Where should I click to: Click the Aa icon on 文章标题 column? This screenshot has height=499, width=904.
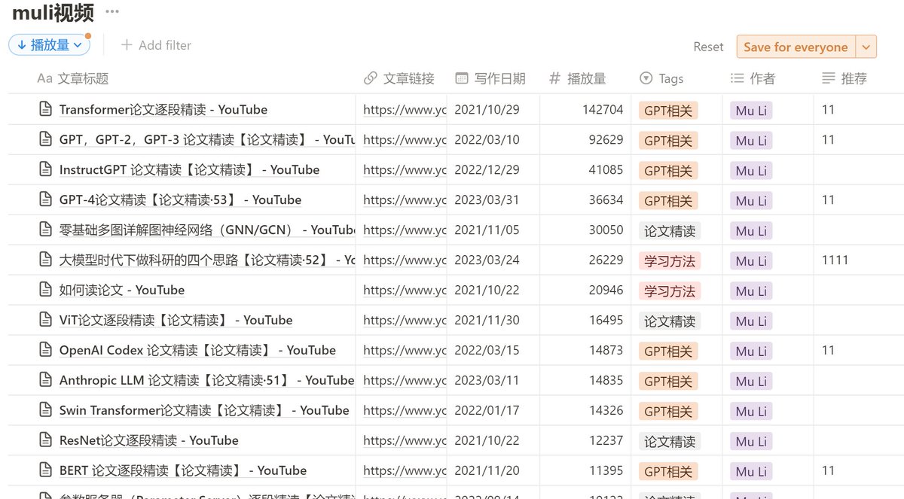(x=44, y=78)
